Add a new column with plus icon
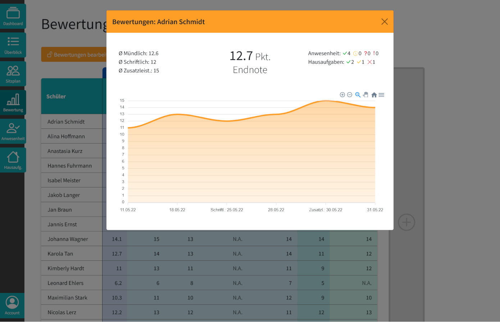The height and width of the screenshot is (322, 500). tap(406, 222)
